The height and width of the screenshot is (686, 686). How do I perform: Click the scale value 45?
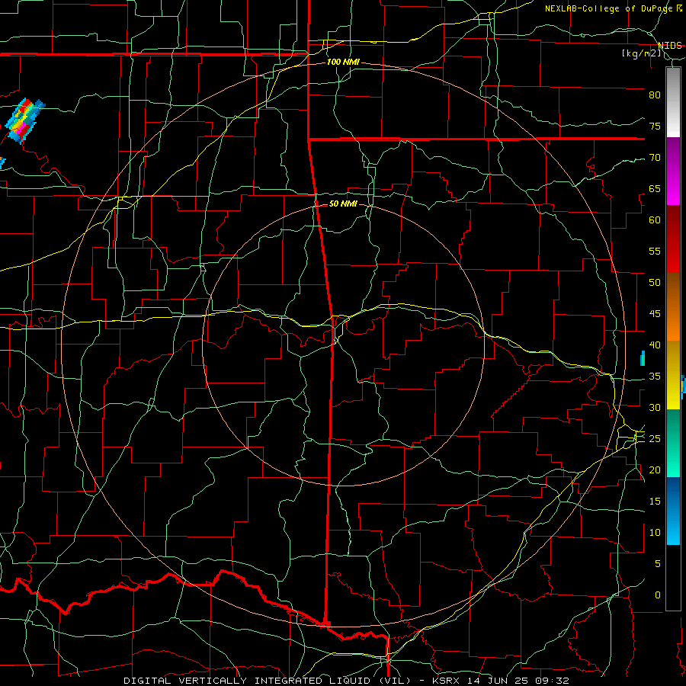click(x=655, y=314)
